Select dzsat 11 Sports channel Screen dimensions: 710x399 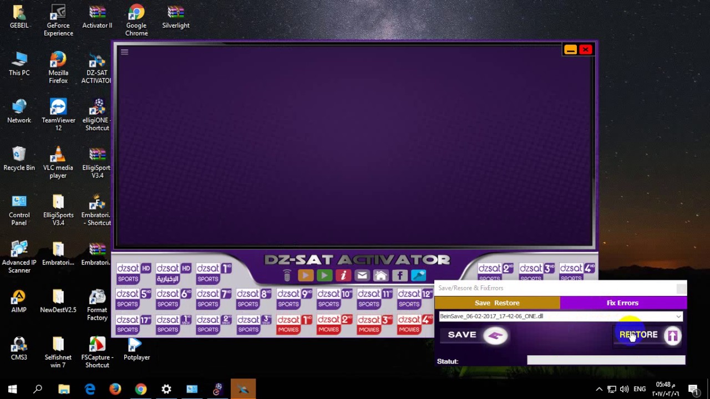(x=374, y=298)
